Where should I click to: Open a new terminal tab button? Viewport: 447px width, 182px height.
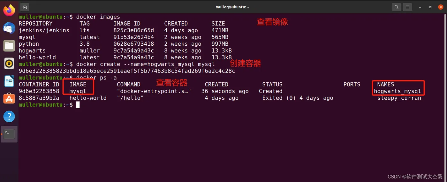click(25, 7)
